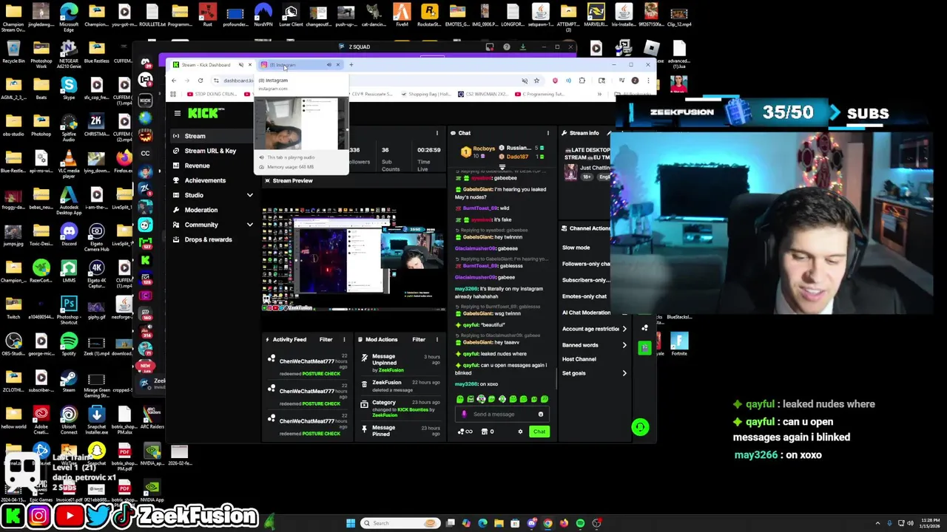Edit Stream info pencil icon
947x532 pixels.
[x=608, y=133]
